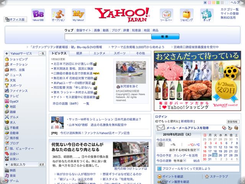Click the オフィス版 button
The width and height of the screenshot is (245, 184).
click(x=15, y=20)
